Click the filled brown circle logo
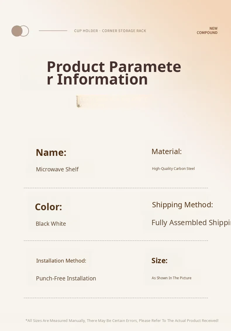This screenshot has height=331, width=231. (17, 31)
